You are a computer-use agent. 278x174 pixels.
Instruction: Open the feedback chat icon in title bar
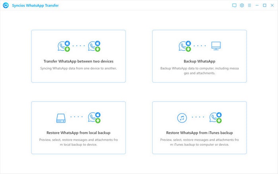pos(234,5)
